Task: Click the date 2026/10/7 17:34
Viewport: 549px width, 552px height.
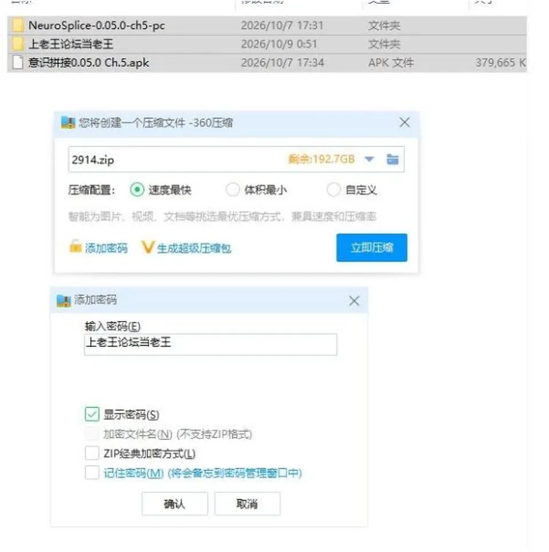Action: [283, 63]
